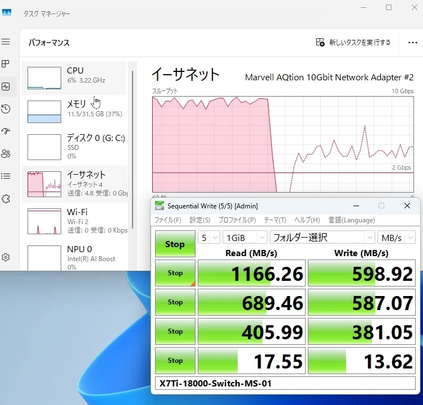This screenshot has width=423, height=405.
Task: Stop the test in the 17.55 row
Action: 175,361
